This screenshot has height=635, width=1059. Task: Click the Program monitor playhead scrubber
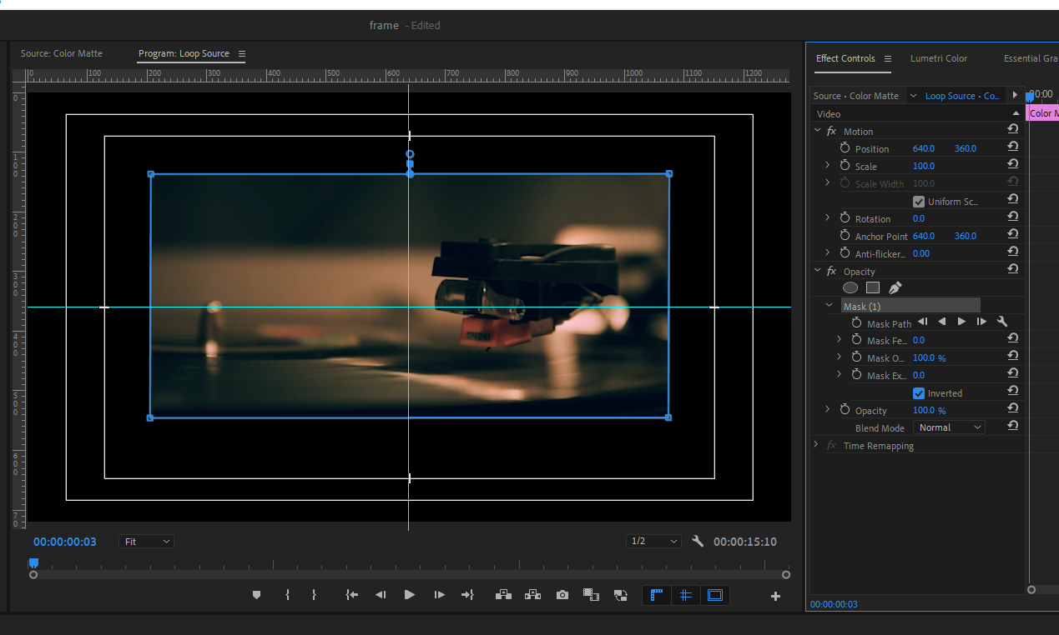33,564
